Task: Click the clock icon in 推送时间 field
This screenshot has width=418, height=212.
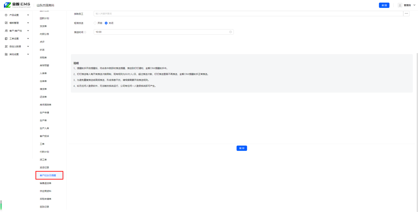Action: click(231, 32)
